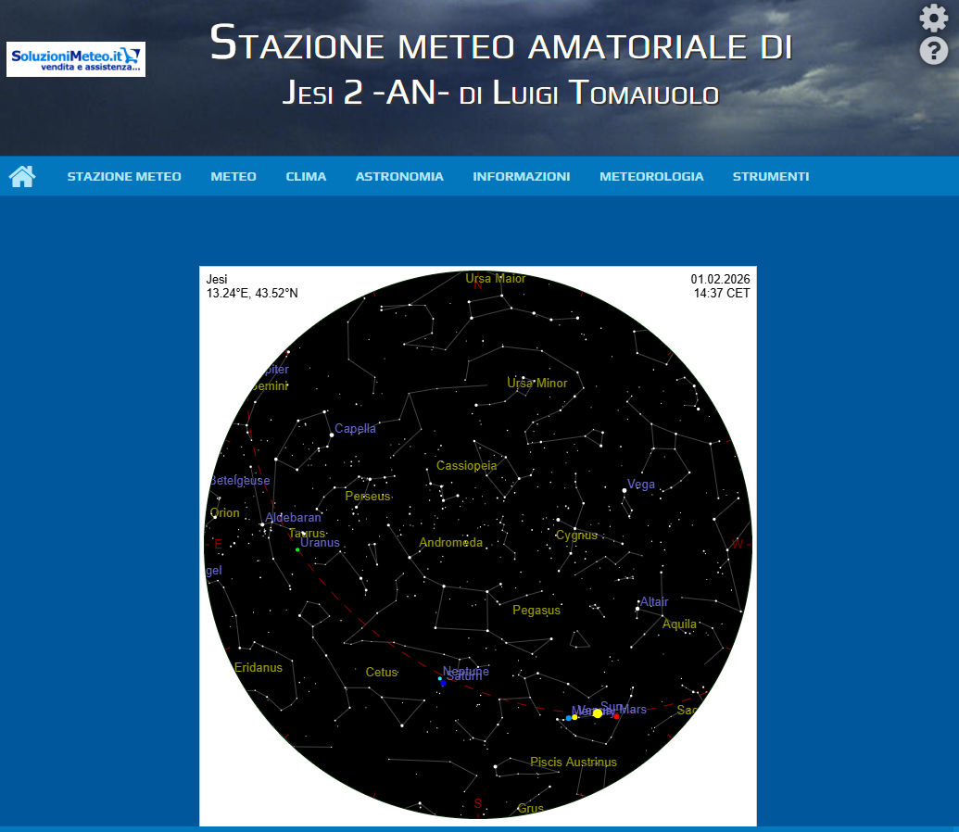Screen dimensions: 959x832
Task: Expand the Clima menu
Action: 306,176
